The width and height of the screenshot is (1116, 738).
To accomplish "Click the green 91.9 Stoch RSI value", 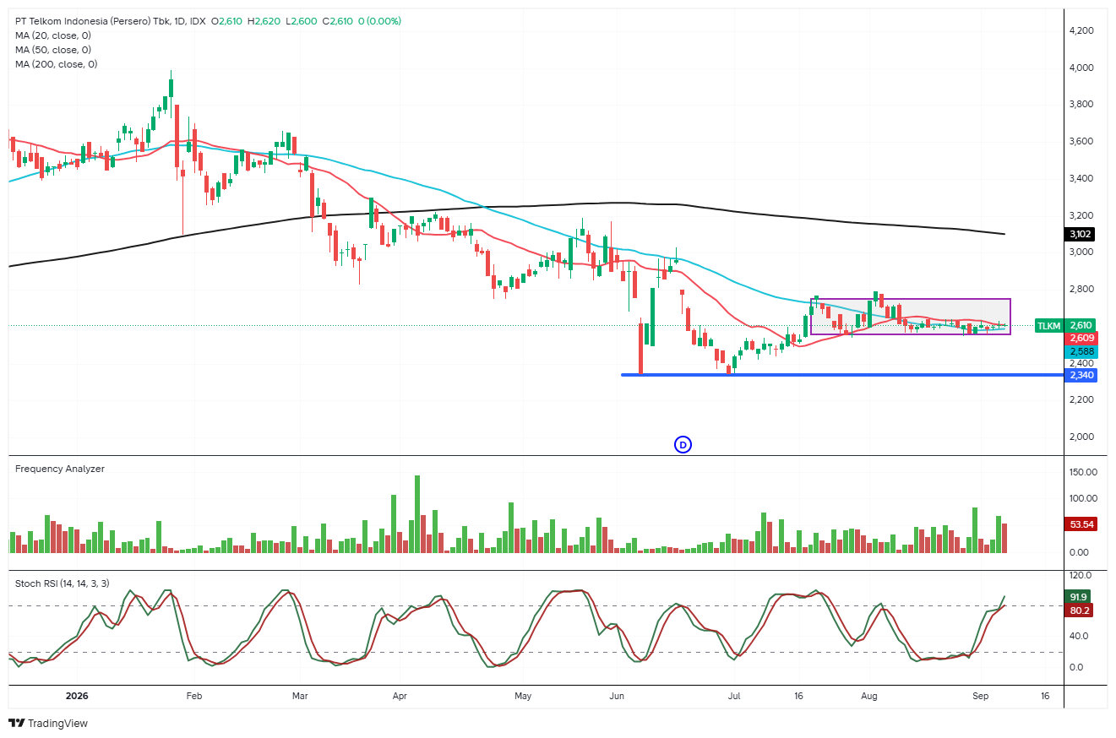I will coord(1077,596).
